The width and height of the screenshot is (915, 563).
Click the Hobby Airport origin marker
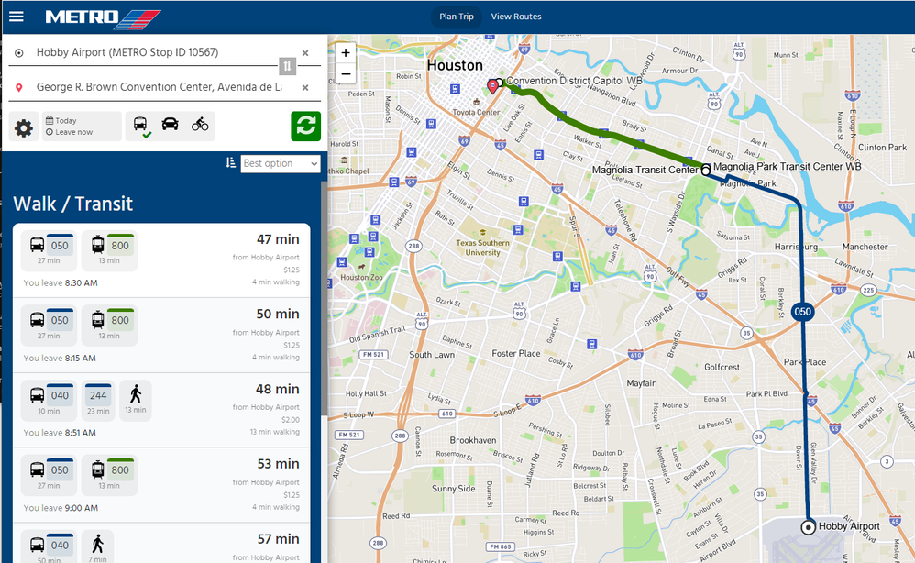pyautogui.click(x=809, y=527)
